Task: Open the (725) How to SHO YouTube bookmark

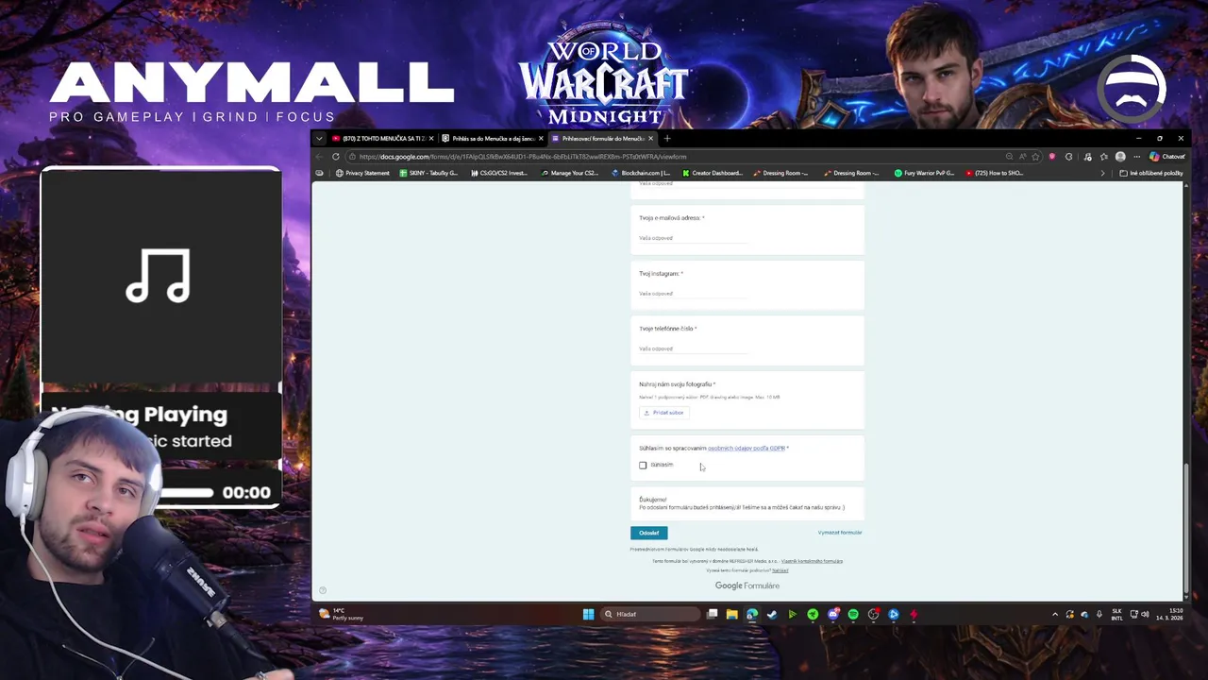Action: tap(995, 173)
